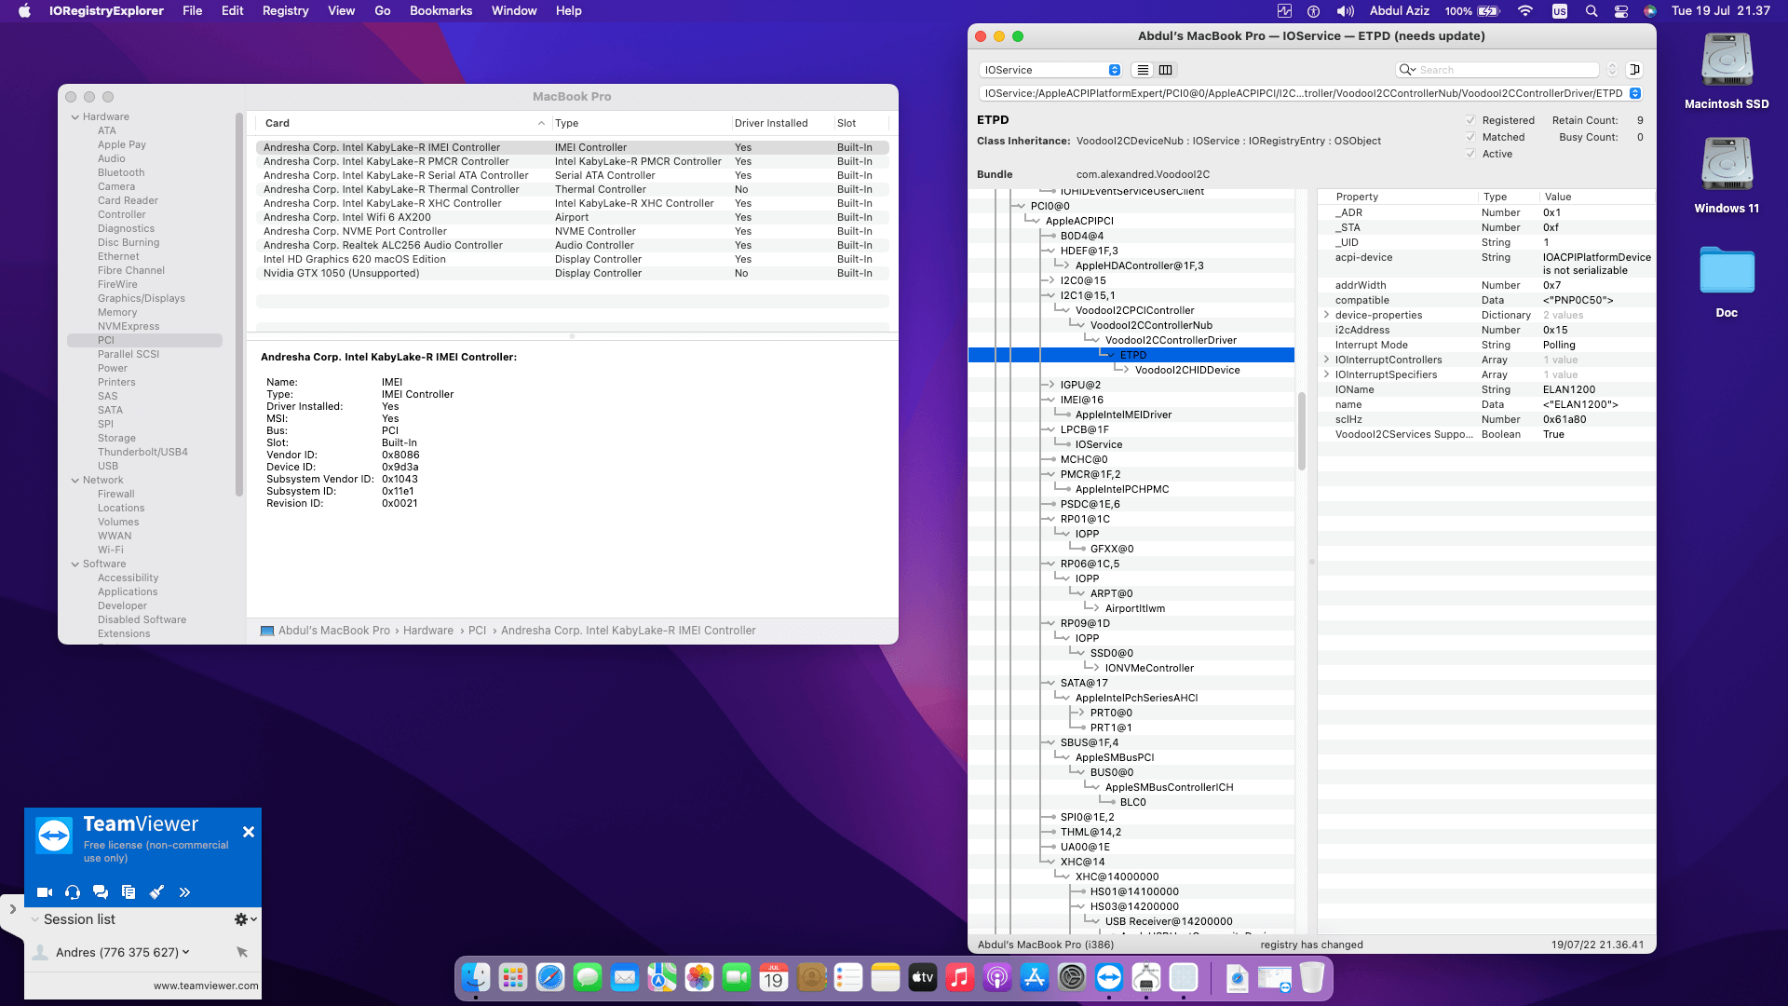1788x1006 pixels.
Task: Toggle the Registered checkbox
Action: (x=1470, y=120)
